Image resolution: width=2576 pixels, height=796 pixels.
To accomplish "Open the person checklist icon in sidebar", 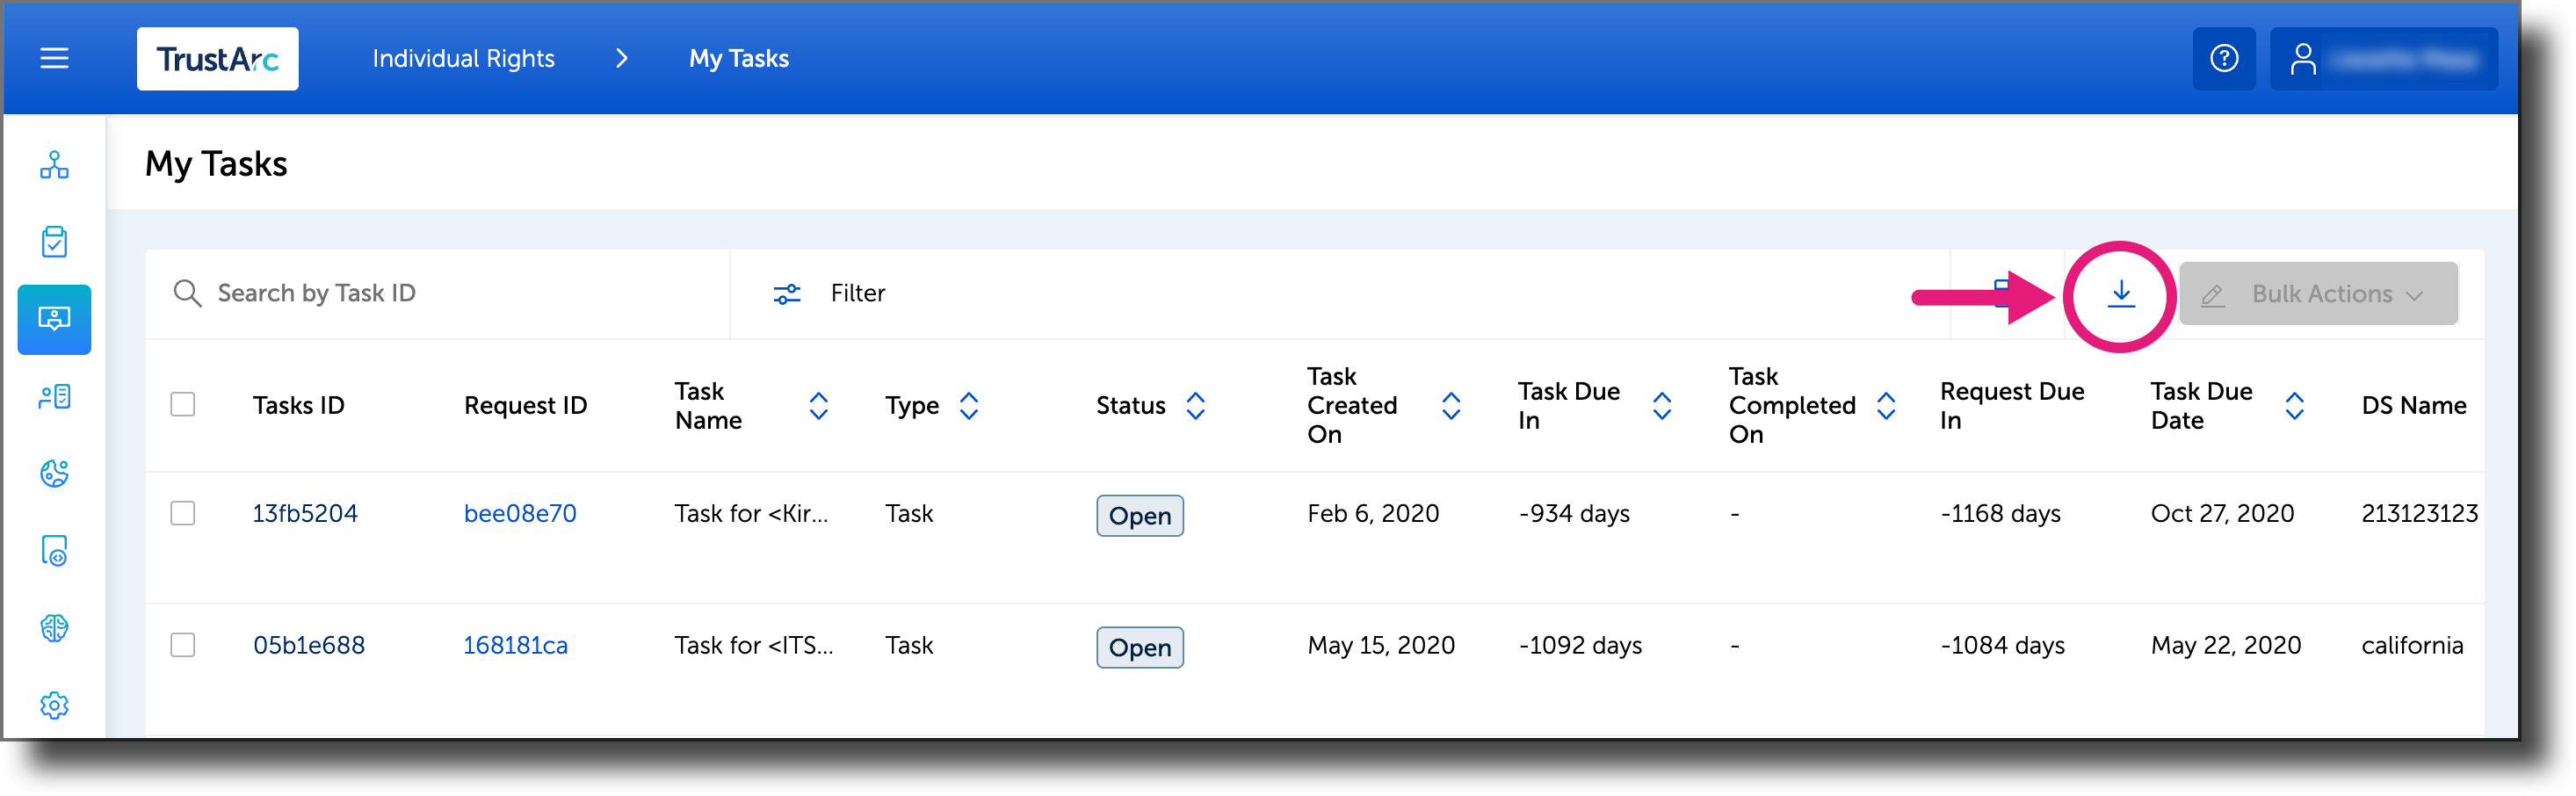I will click(54, 396).
